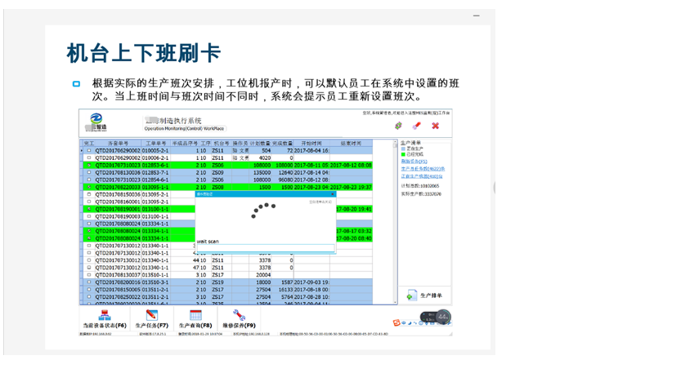Toggle 完工 checkbox for work order 012853-7-1
This screenshot has width=681, height=382.
pos(89,173)
